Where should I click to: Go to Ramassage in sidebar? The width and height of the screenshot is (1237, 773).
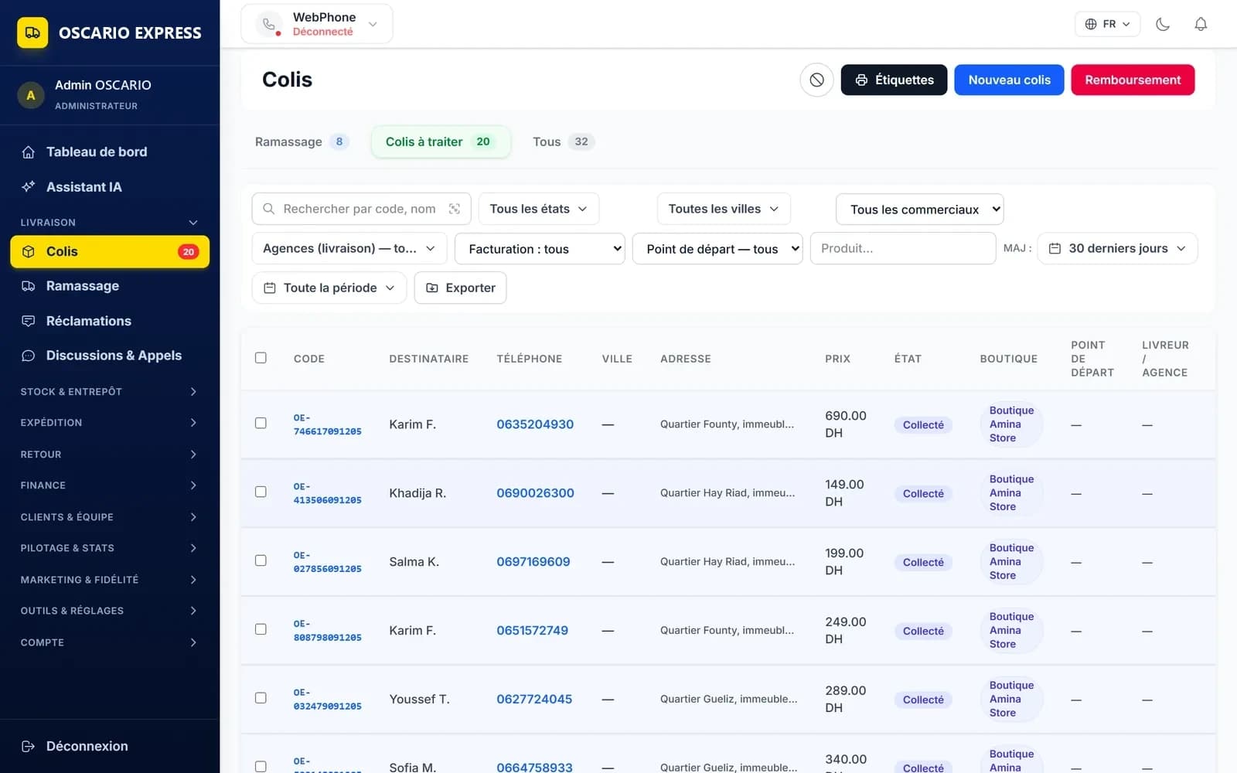110,286
